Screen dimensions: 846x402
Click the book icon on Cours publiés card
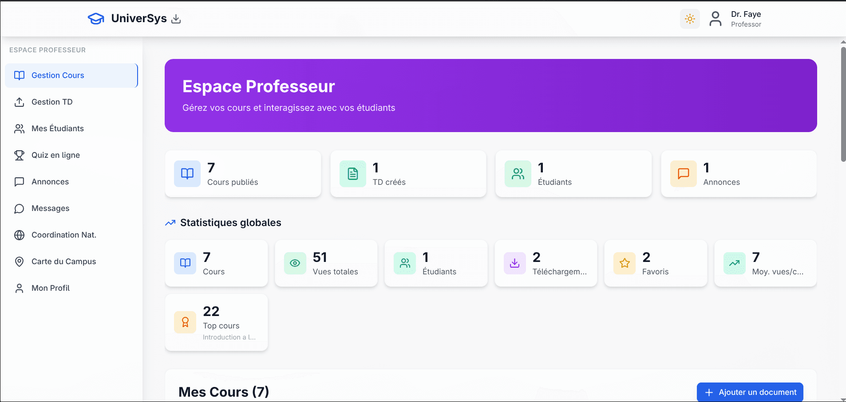click(x=187, y=174)
